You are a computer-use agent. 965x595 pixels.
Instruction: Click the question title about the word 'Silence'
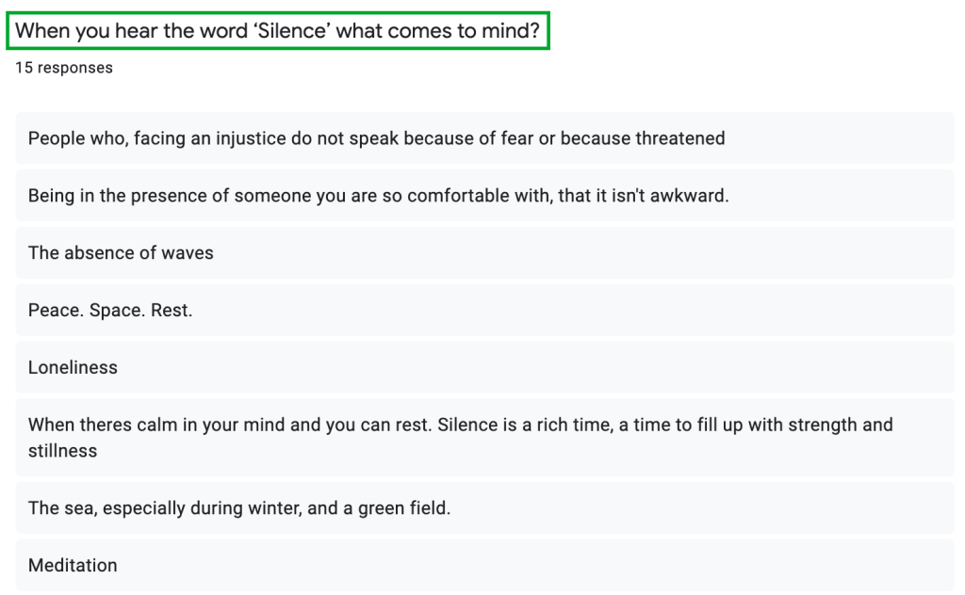(278, 31)
